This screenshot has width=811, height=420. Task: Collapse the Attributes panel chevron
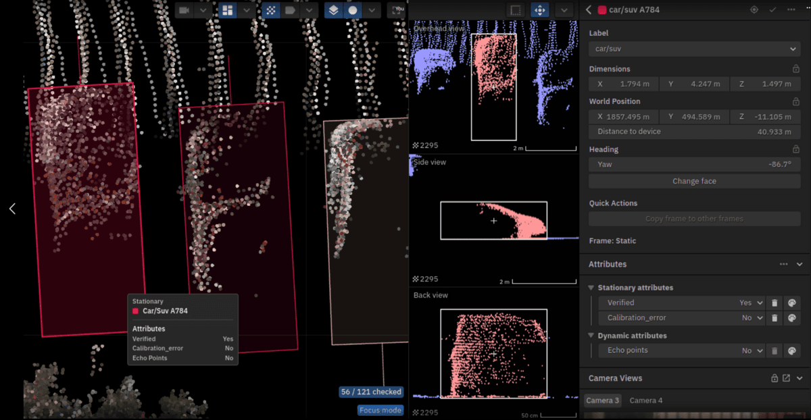[x=799, y=264]
